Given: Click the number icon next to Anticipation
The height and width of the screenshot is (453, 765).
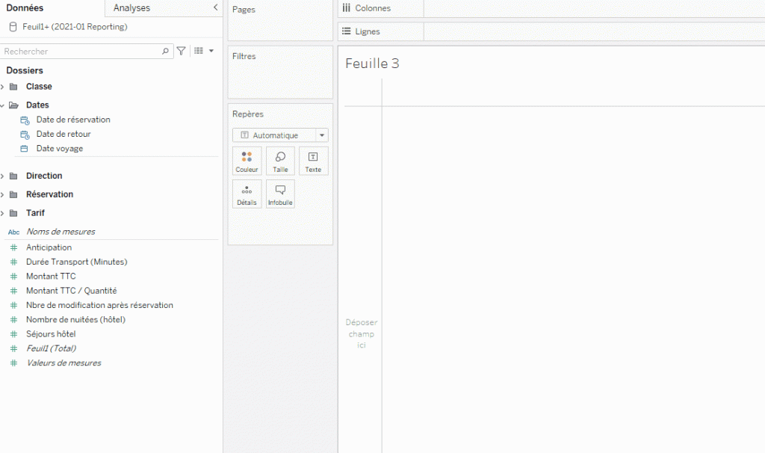Looking at the screenshot, I should tap(13, 247).
